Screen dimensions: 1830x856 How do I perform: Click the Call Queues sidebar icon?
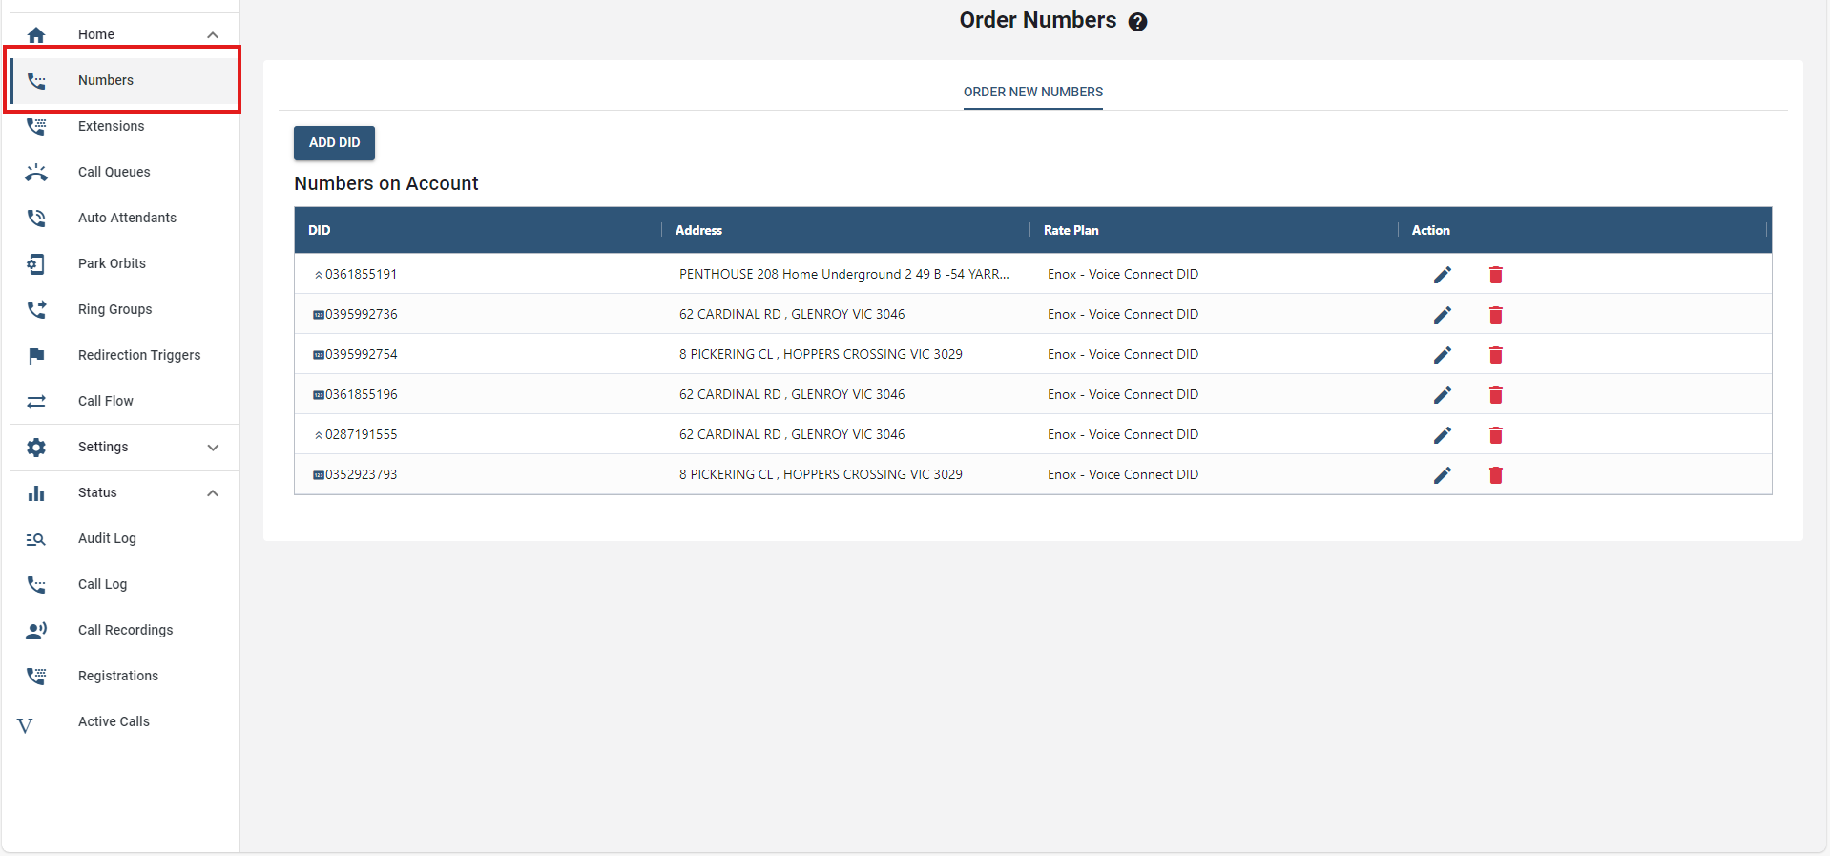[x=36, y=173]
